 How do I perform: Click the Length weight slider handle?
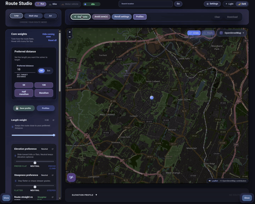click(x=54, y=135)
